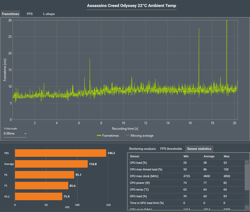Select the CPU load (%) row
Image resolution: width=250 pixels, height=212 pixels.
[x=186, y=163]
